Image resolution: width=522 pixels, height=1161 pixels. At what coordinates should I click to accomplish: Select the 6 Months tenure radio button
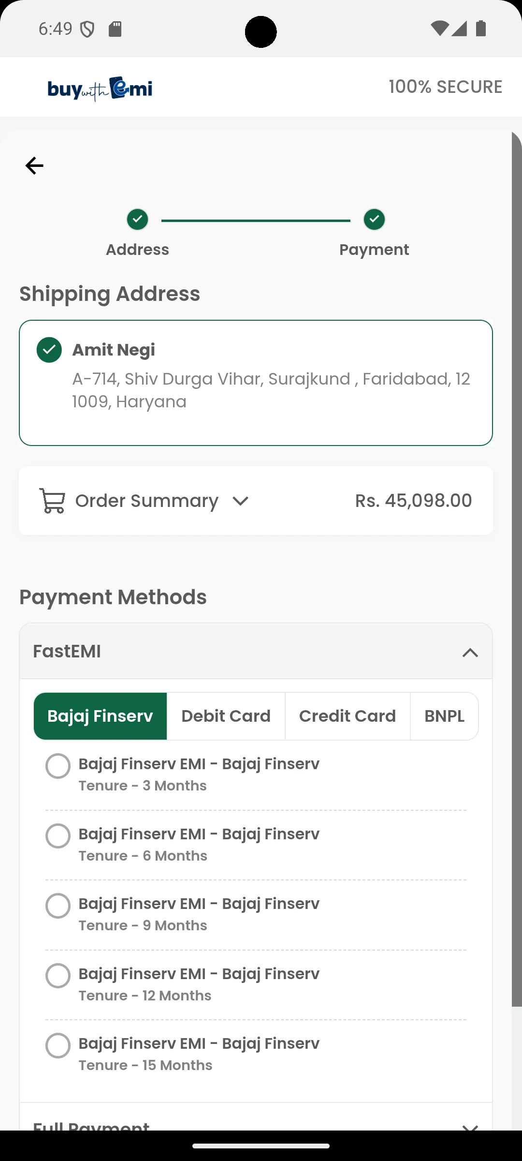58,836
